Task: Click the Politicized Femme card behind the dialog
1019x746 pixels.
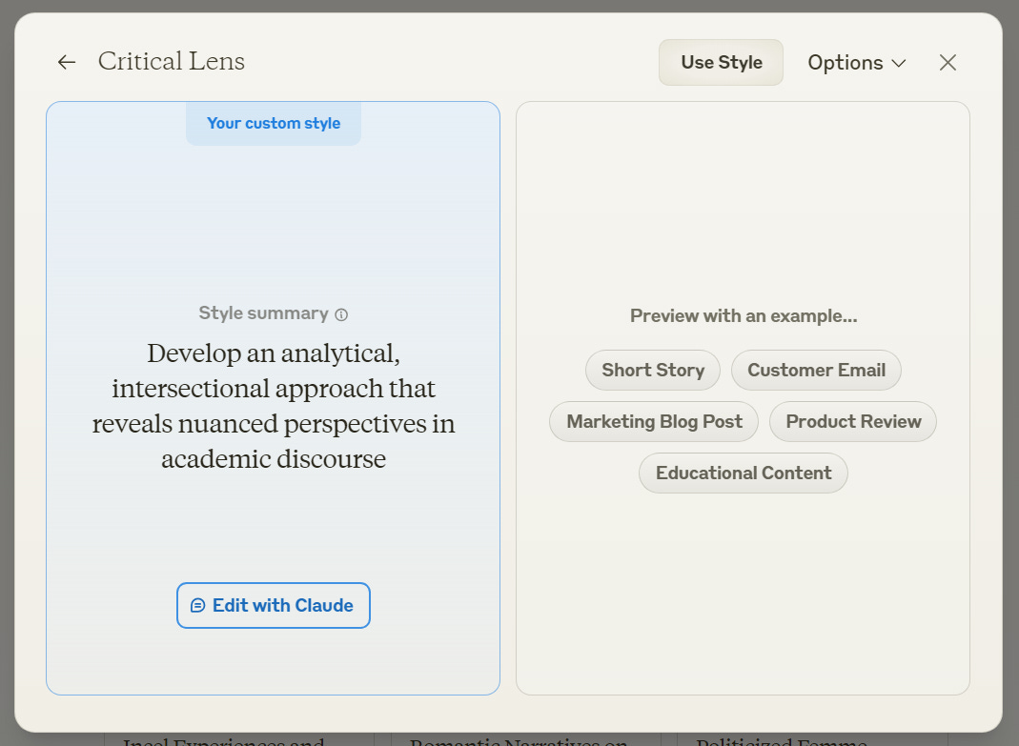Action: (782, 739)
